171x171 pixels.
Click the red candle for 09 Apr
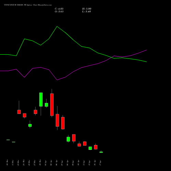click(x=74, y=138)
